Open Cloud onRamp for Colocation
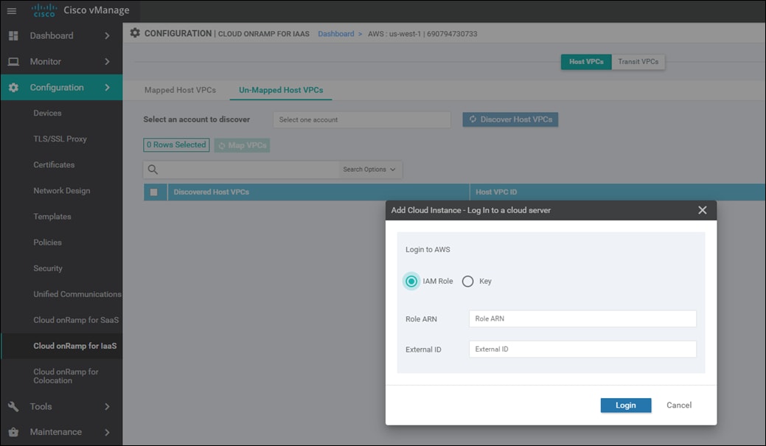The height and width of the screenshot is (446, 766). 66,376
